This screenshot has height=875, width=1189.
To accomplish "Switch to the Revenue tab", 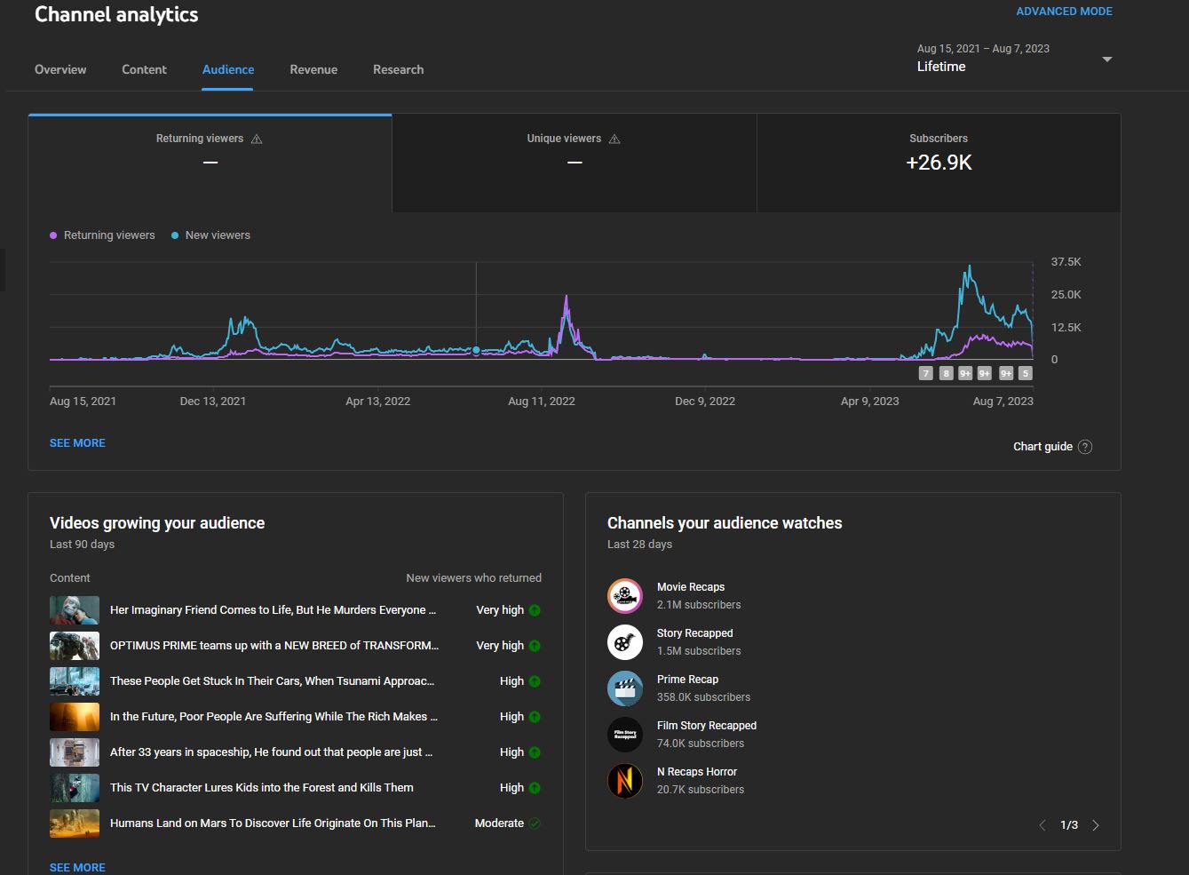I will pyautogui.click(x=313, y=69).
